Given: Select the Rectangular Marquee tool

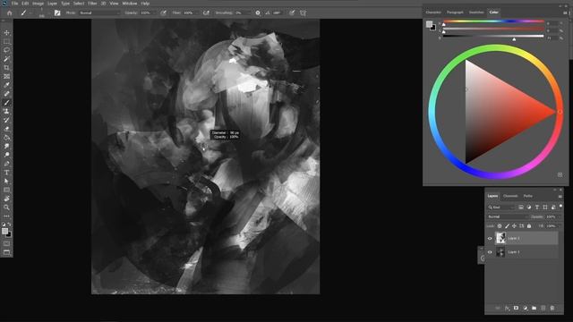Looking at the screenshot, I should 6,42.
